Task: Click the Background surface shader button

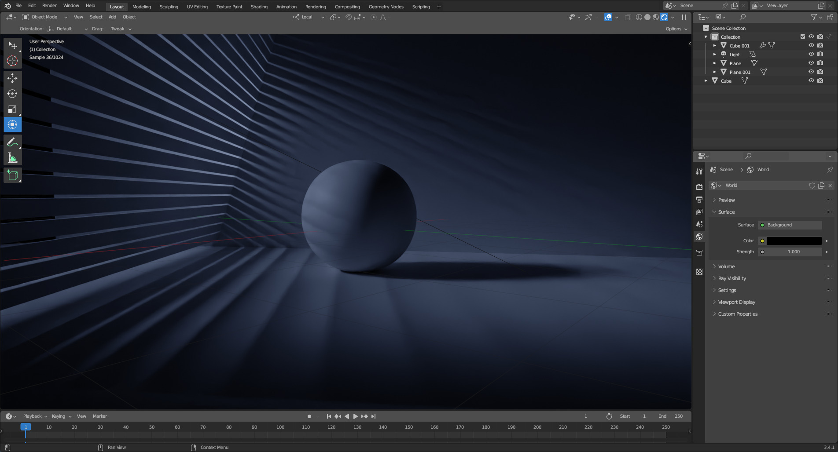Action: click(790, 225)
